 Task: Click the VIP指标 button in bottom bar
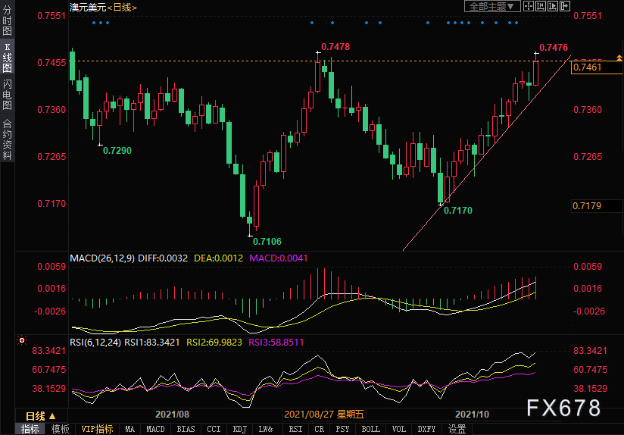coord(98,429)
